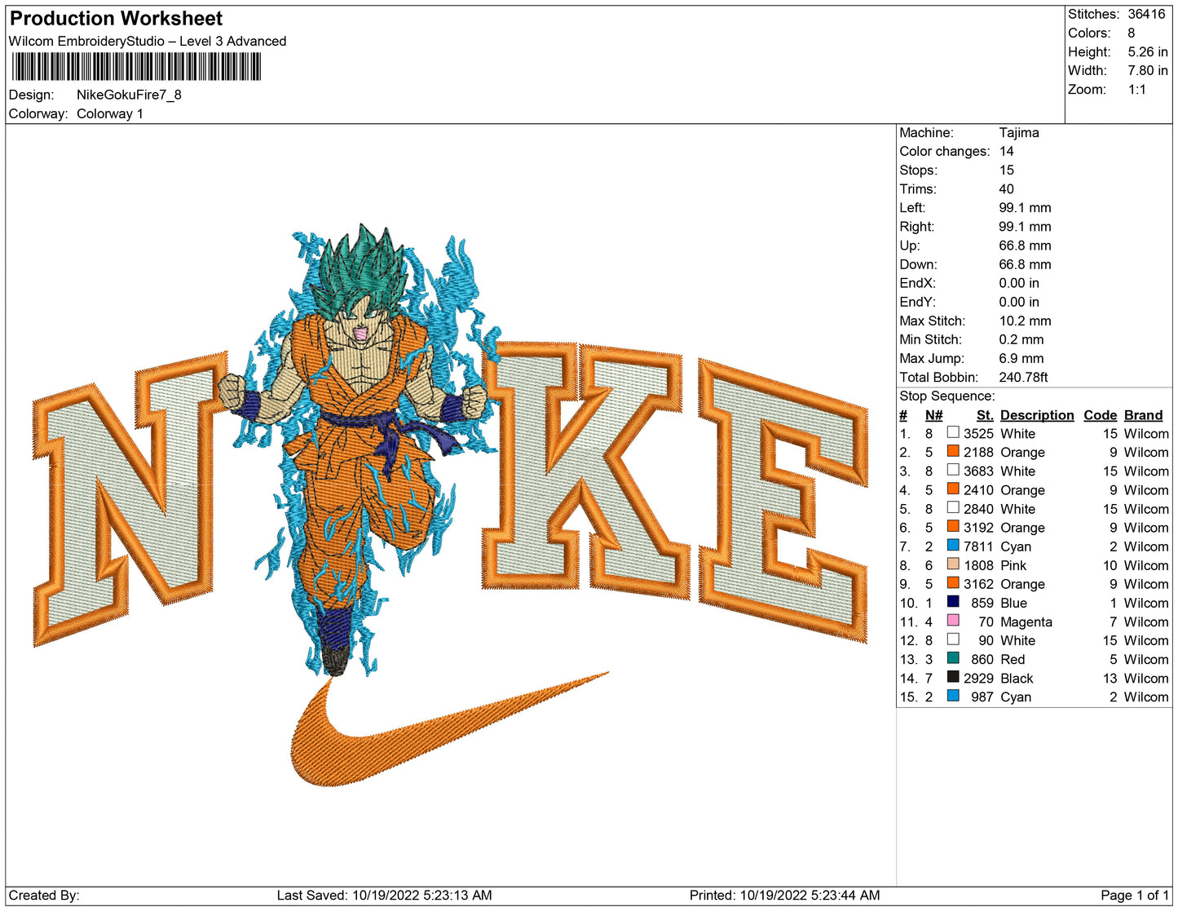The image size is (1178, 907).
Task: Select 'Wilcom EmbroideryStudio – Level 3 Advanced' text
Action: tap(148, 41)
